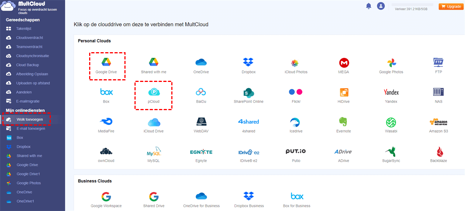Connect OneDrive for Business
Viewport: 465px width, 211px height.
click(201, 196)
